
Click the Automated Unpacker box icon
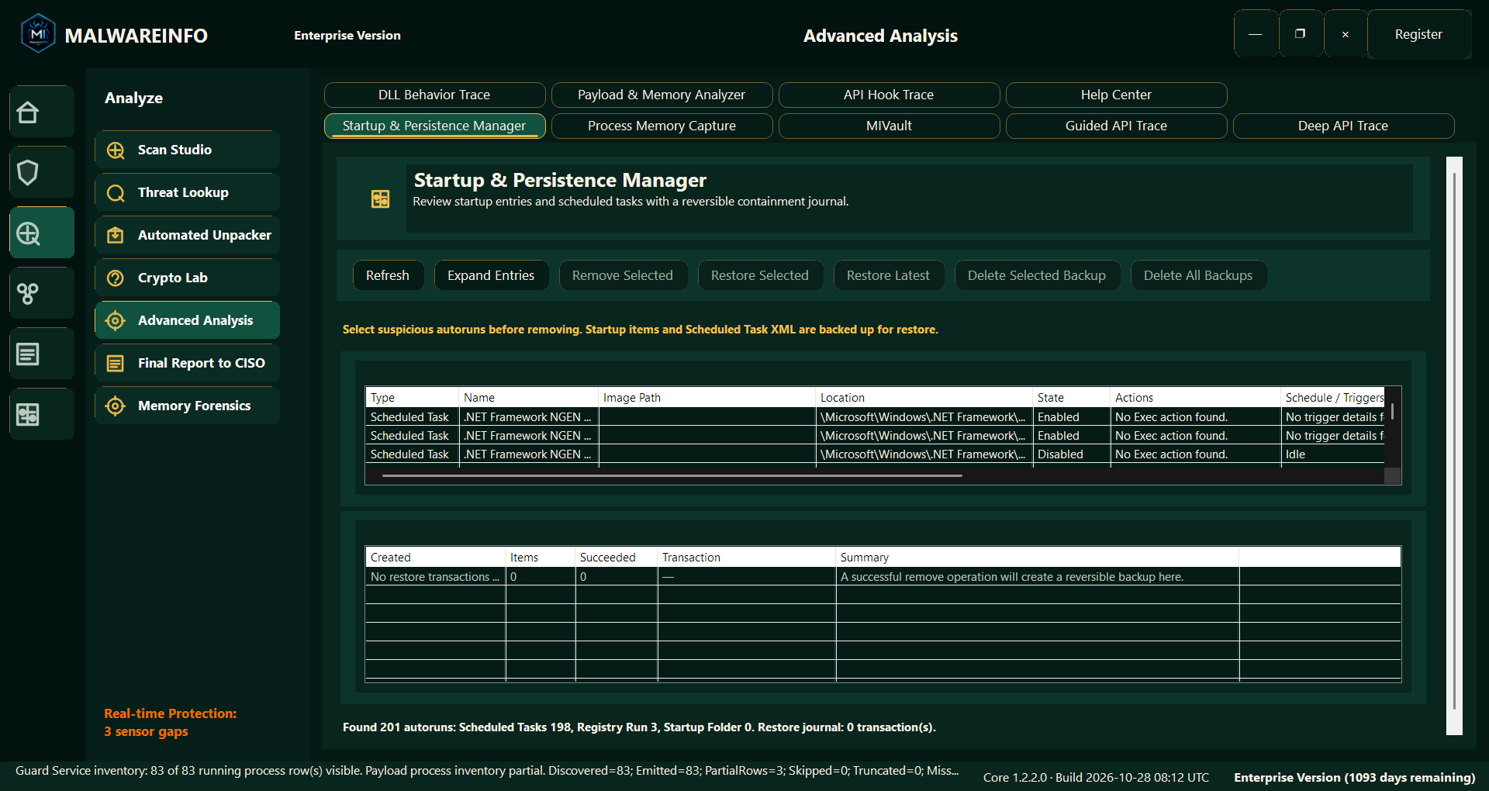pos(116,236)
